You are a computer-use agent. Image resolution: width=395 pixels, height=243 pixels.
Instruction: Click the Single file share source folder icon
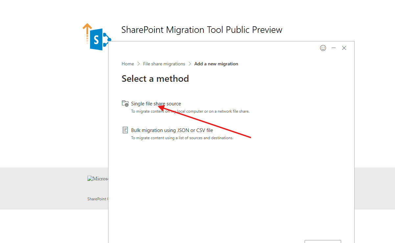(x=125, y=104)
